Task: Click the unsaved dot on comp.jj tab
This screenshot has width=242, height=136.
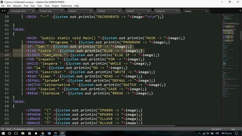Action: 206,11
